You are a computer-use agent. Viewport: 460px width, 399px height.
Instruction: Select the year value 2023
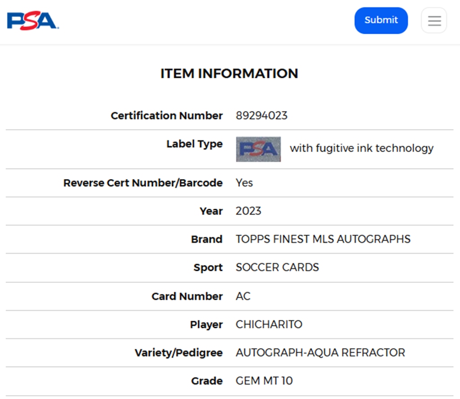tap(248, 211)
